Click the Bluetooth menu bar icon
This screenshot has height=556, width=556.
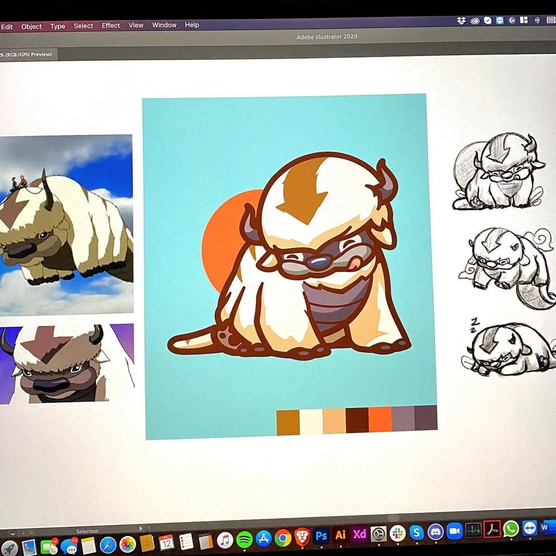coord(537,20)
